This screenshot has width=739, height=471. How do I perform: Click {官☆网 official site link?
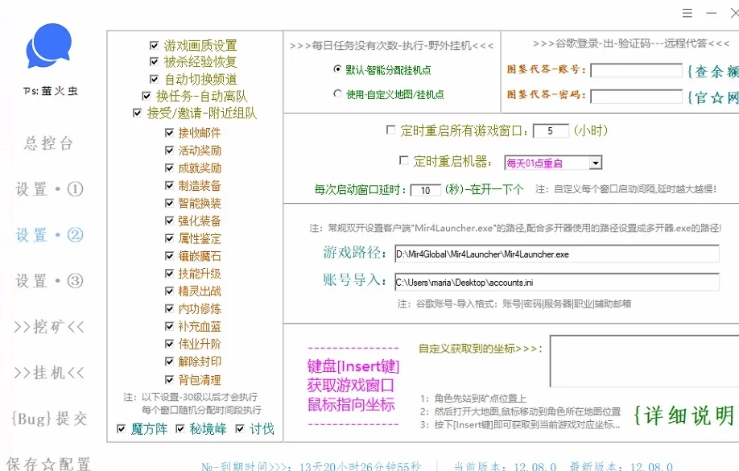pos(712,97)
